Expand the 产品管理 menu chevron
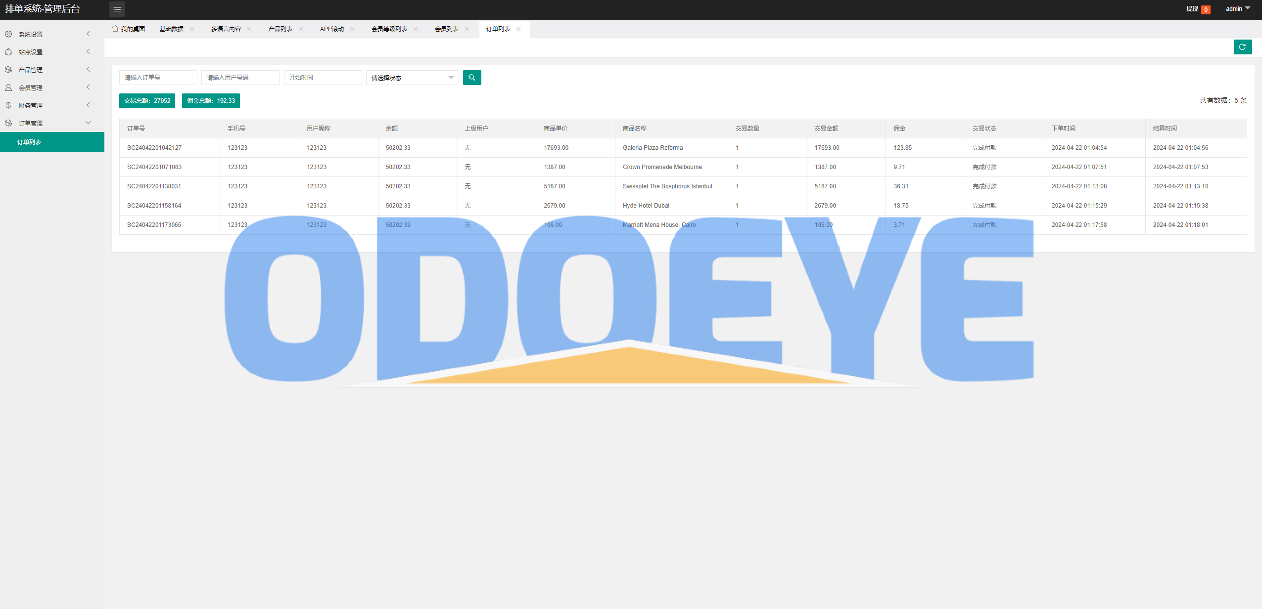1262x609 pixels. click(x=89, y=70)
